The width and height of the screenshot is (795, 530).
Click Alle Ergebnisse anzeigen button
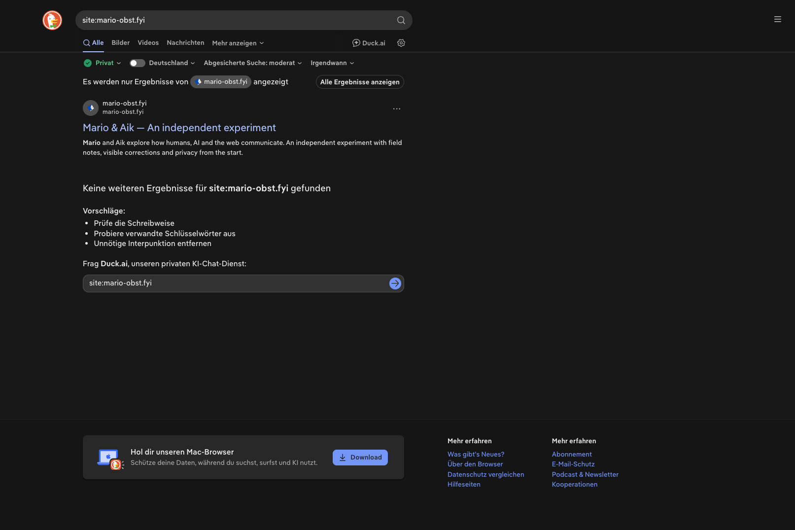pos(360,82)
